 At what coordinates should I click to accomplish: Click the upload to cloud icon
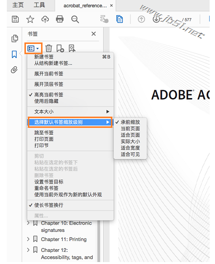[45, 19]
